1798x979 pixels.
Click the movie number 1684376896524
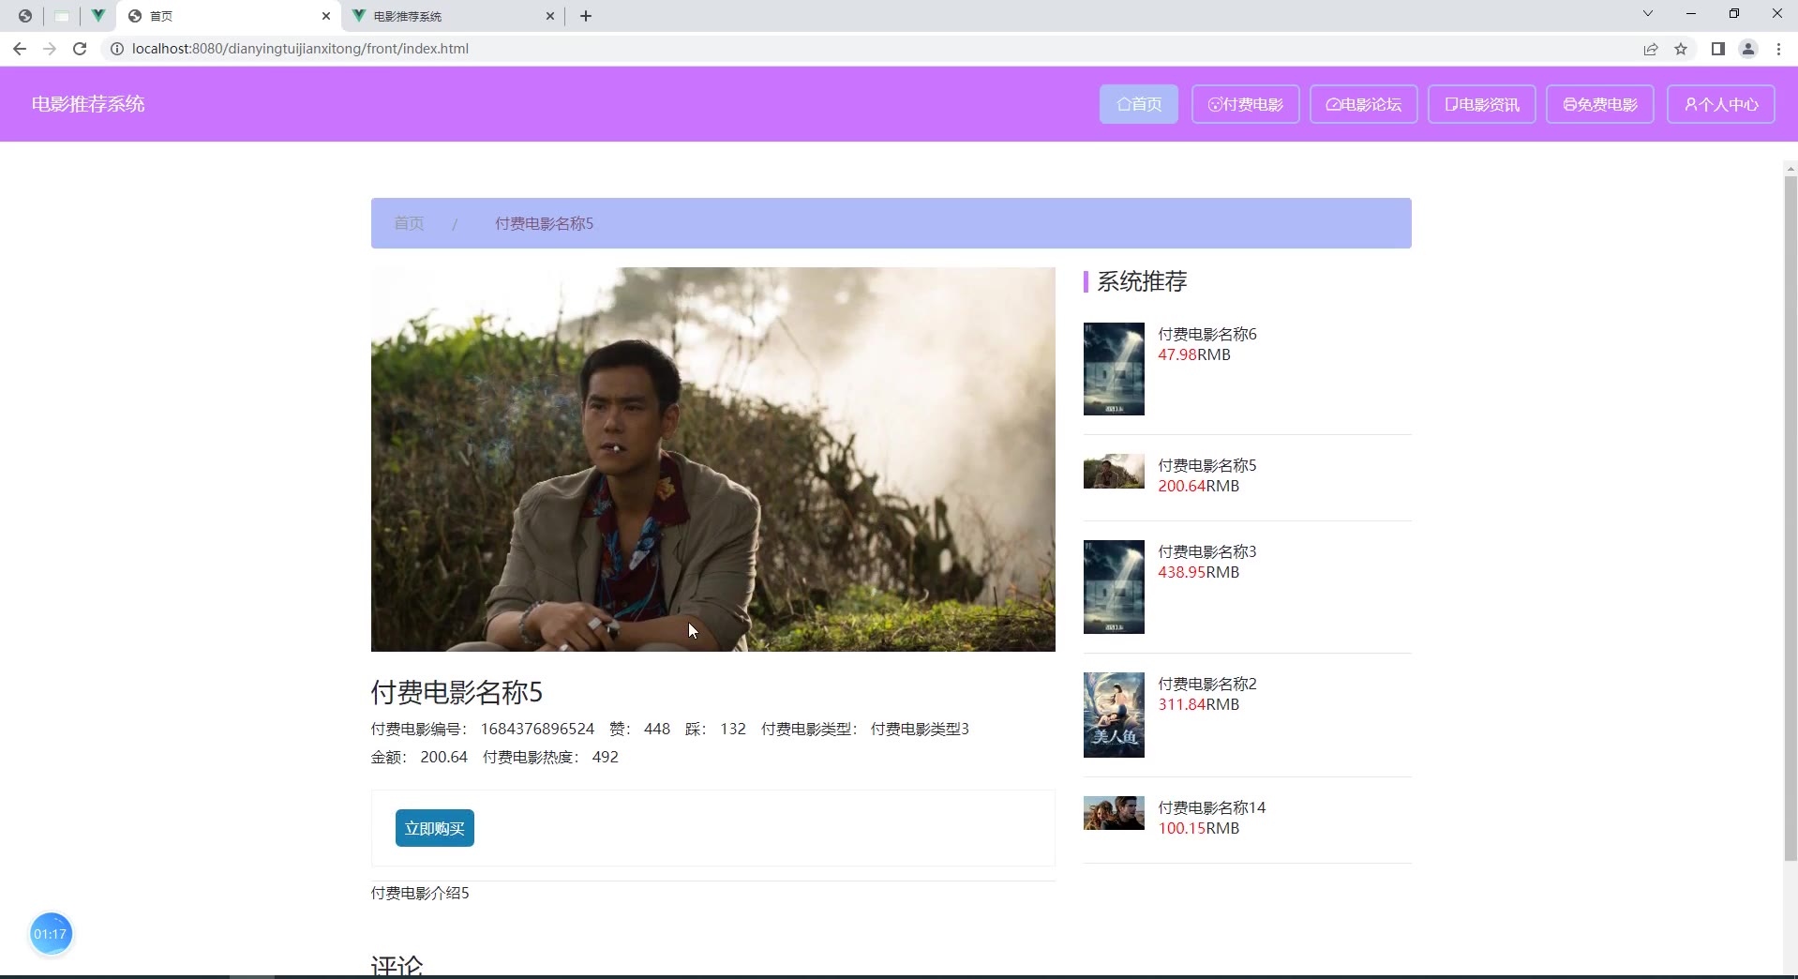[537, 729]
